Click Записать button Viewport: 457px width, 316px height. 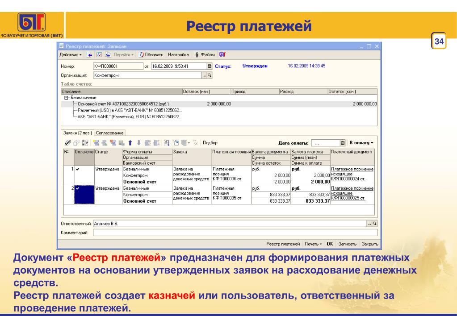348,244
